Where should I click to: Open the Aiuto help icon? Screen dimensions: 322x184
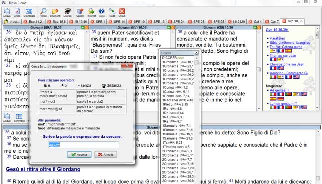102,12
